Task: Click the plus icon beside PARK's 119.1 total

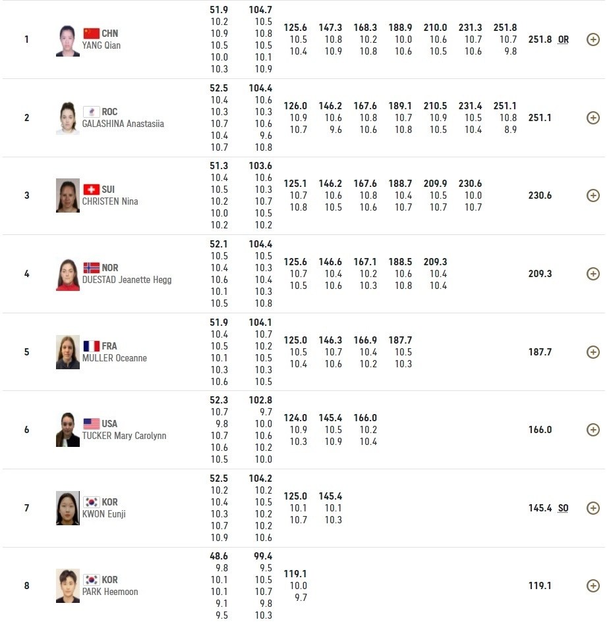Action: pyautogui.click(x=593, y=586)
